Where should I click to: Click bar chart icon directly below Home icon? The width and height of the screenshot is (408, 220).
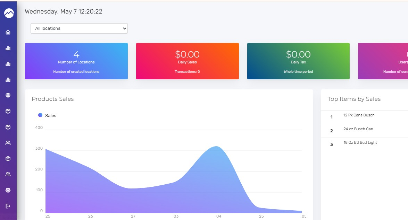[8, 48]
